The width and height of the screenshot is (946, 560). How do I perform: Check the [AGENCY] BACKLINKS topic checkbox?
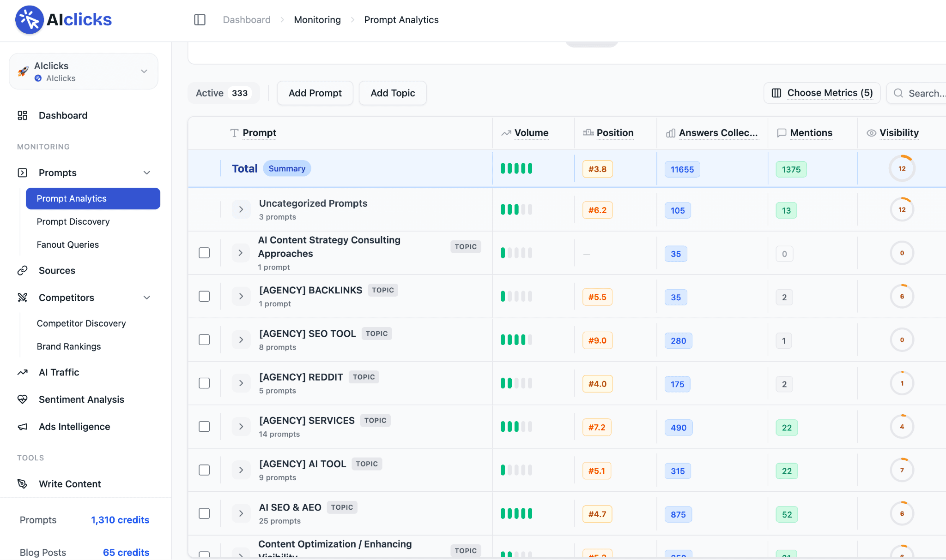[204, 296]
